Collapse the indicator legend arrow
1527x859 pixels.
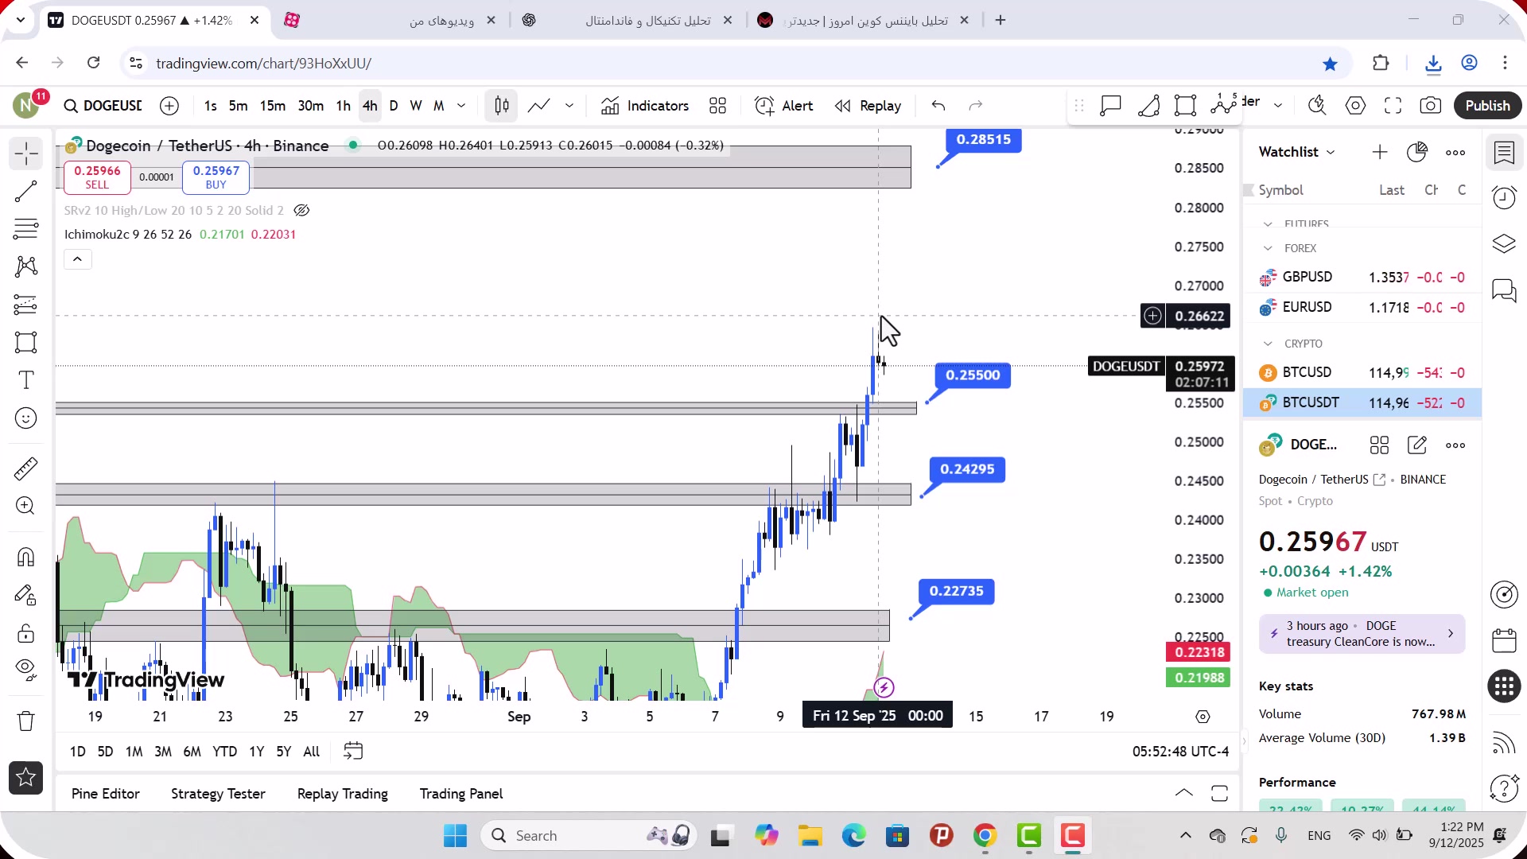tap(78, 259)
